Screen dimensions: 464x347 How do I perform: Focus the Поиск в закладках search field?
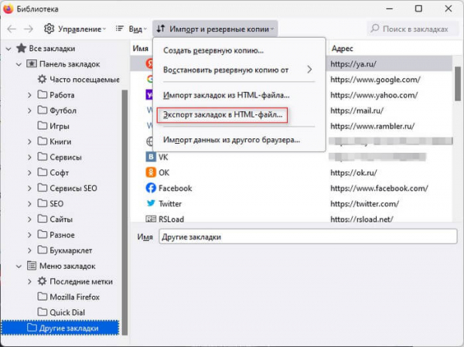pos(412,29)
